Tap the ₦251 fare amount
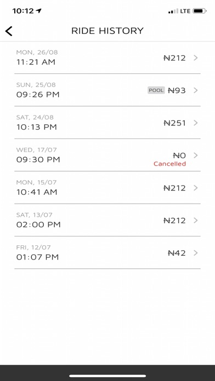 pyautogui.click(x=175, y=123)
